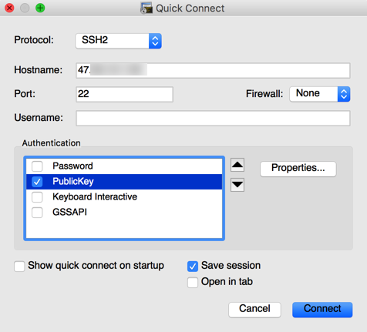Image resolution: width=367 pixels, height=332 pixels.
Task: Toggle Show quick connect on startup
Action: pyautogui.click(x=19, y=267)
